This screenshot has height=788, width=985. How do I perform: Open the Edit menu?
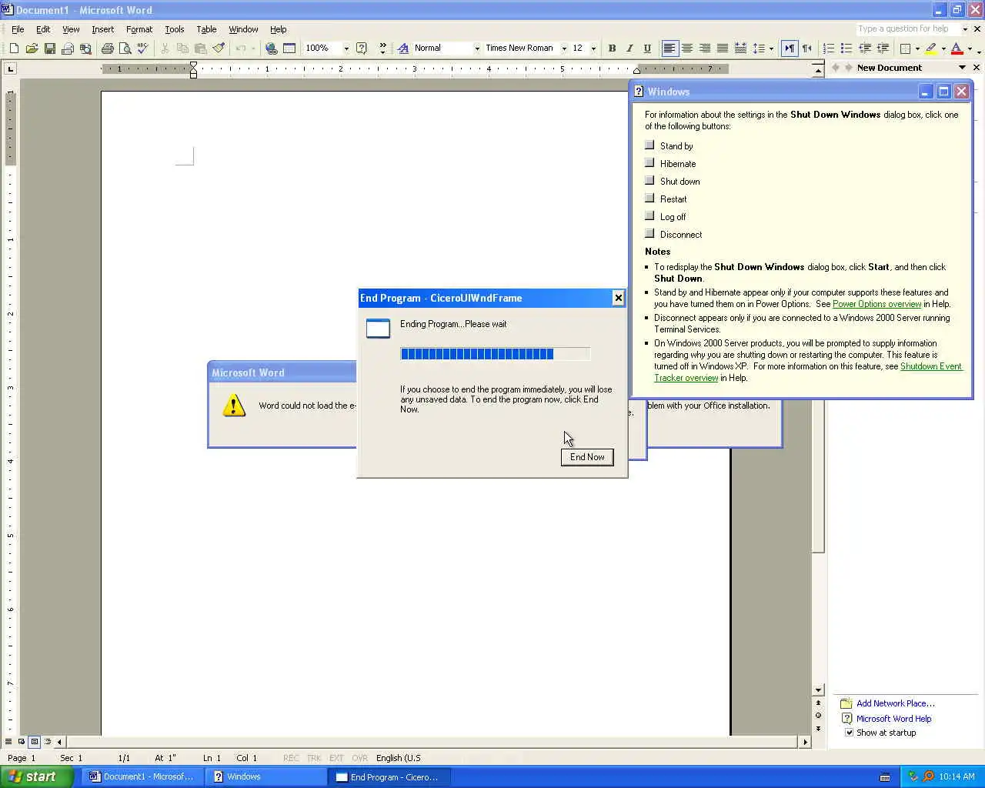43,29
